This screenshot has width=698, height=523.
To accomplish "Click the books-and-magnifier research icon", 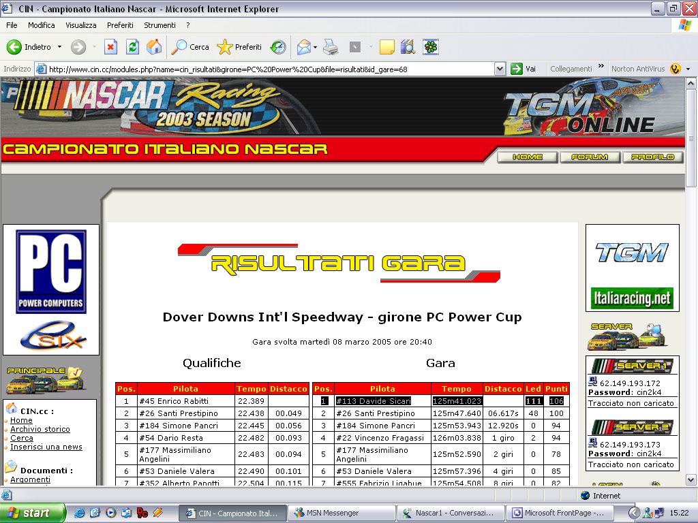I will coord(408,47).
